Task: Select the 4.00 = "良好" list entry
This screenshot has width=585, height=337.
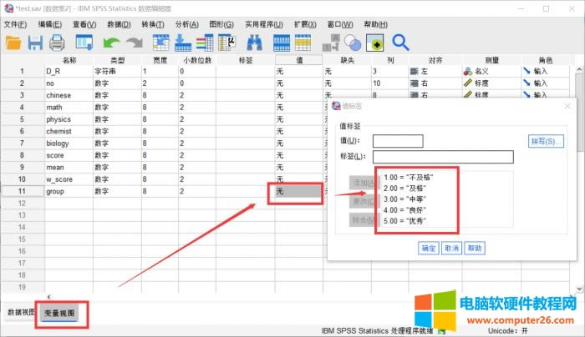Action: [404, 209]
